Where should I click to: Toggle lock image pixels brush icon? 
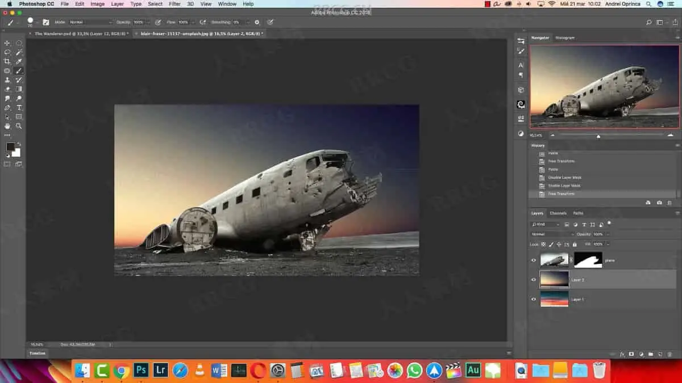(x=551, y=243)
